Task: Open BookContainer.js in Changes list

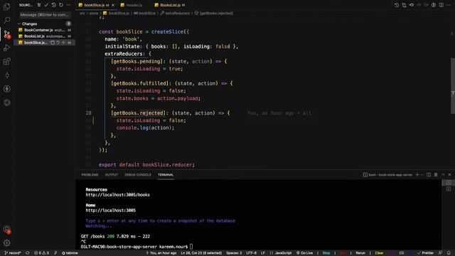Action: 44,30
